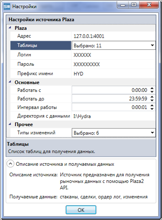Click the S# application icon in title bar
The width and height of the screenshot is (162, 220).
(x=7, y=7)
